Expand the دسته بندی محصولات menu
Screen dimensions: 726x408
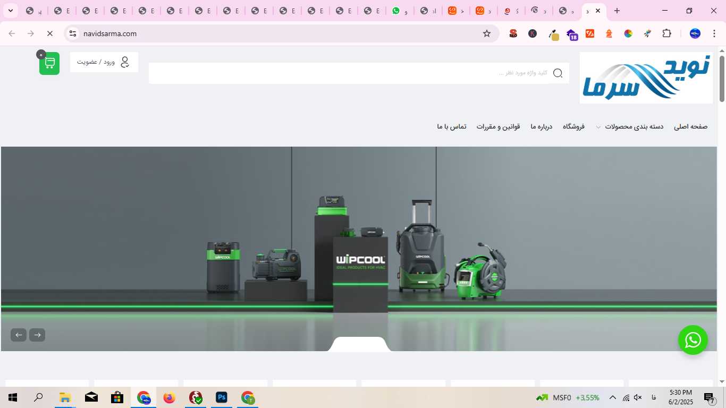tap(630, 126)
